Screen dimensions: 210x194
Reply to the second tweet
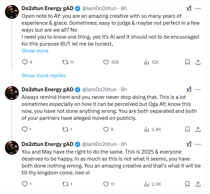pos(25,129)
